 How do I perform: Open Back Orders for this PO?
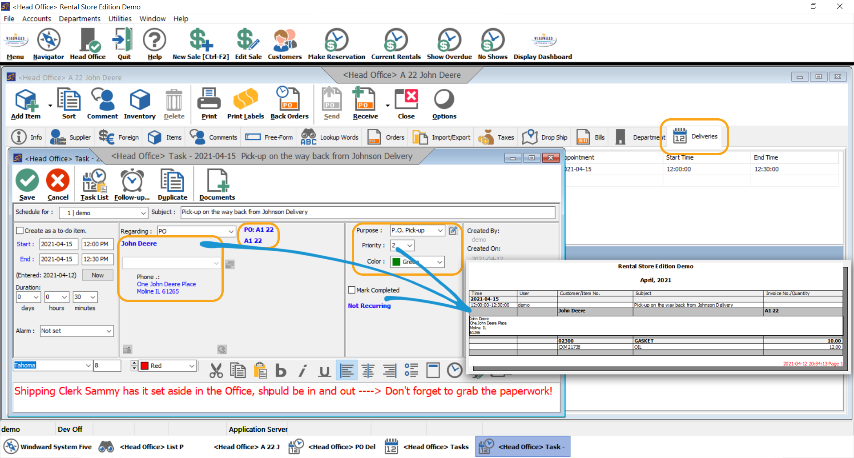[289, 103]
